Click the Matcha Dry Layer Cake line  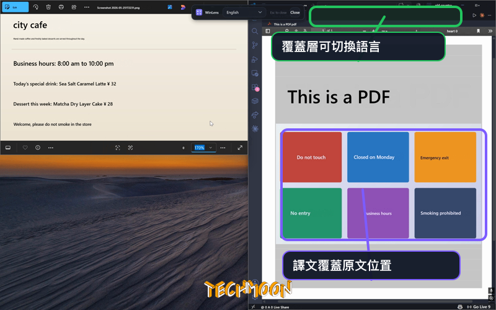point(63,104)
